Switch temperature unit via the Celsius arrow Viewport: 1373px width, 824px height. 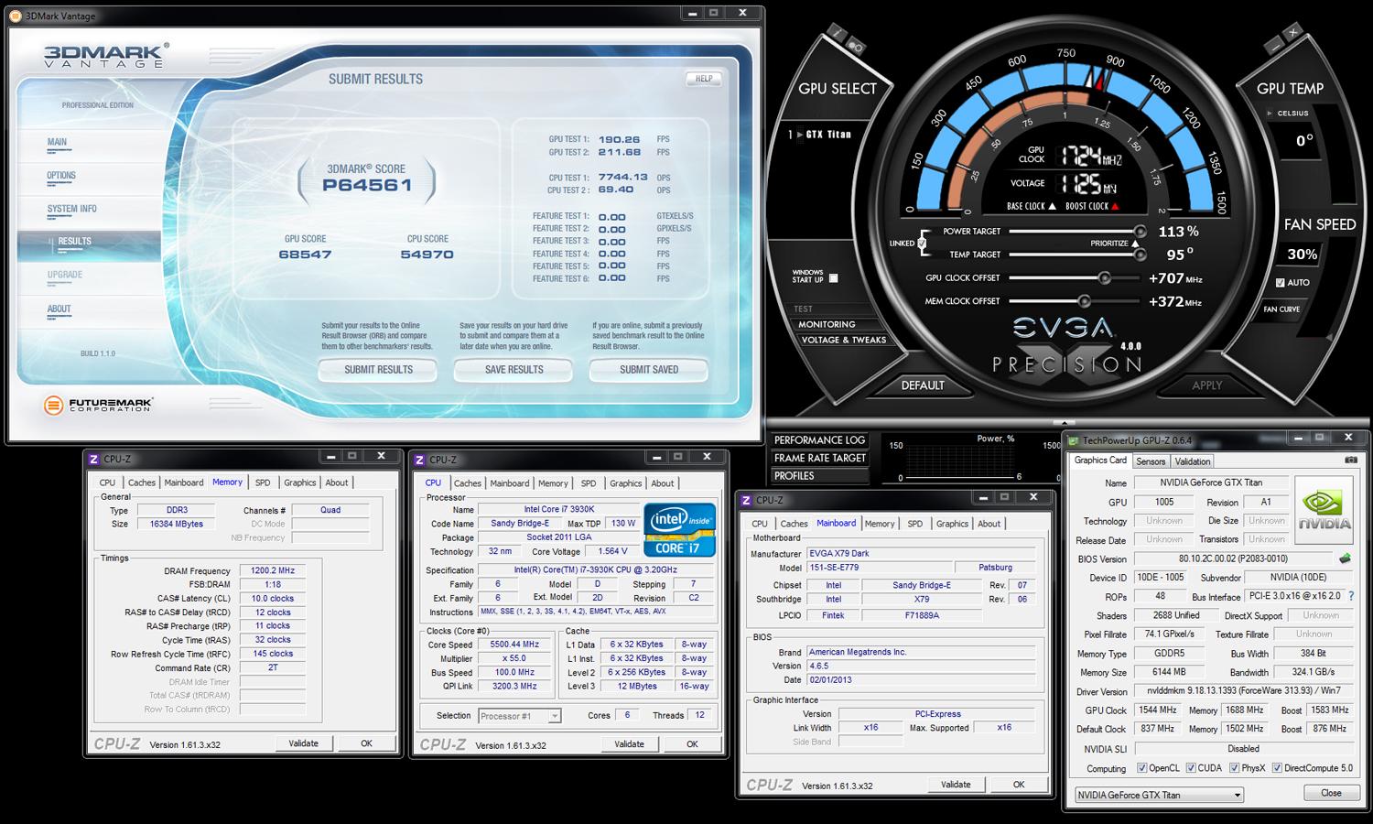1270,114
